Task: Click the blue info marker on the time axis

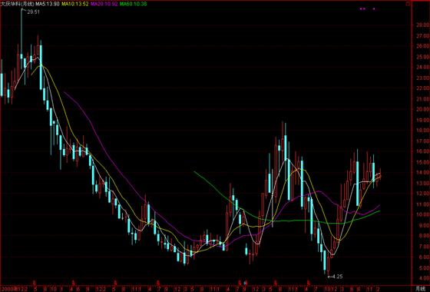Action: pyautogui.click(x=246, y=283)
